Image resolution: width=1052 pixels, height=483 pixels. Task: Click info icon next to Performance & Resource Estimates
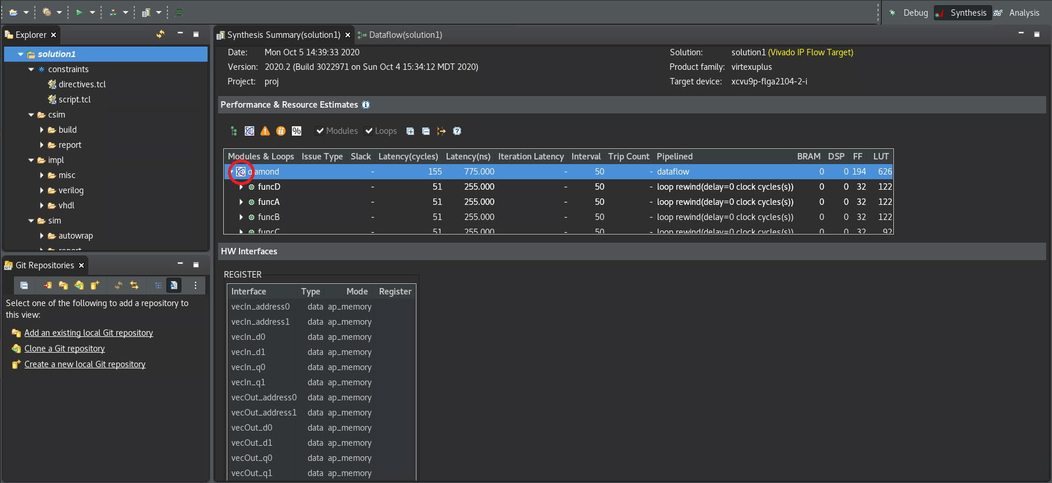366,105
